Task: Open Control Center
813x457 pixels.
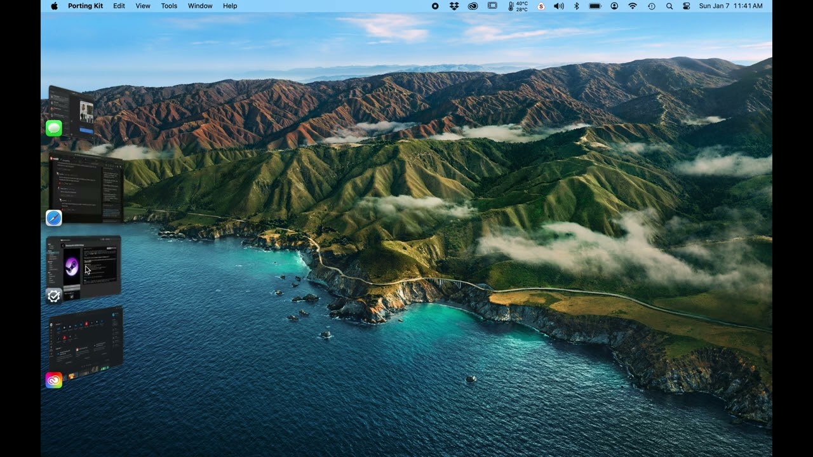Action: [687, 6]
